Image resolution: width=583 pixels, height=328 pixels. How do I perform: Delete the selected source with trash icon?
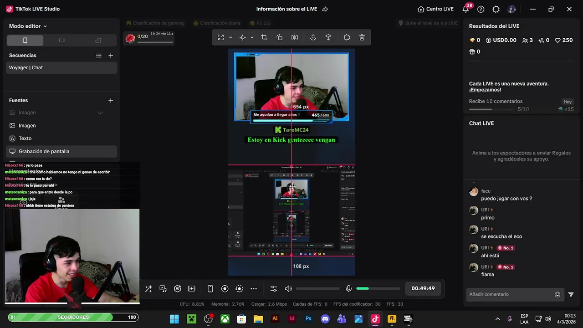pyautogui.click(x=362, y=37)
